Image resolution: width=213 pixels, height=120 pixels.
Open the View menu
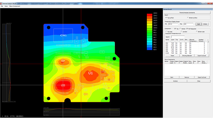[x=6, y=6]
